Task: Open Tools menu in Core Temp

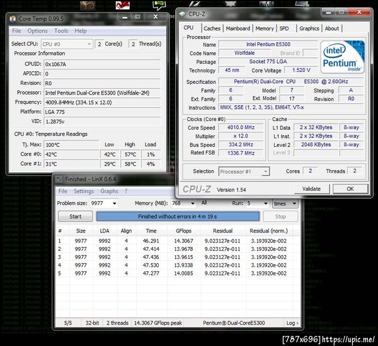Action: click(61, 31)
